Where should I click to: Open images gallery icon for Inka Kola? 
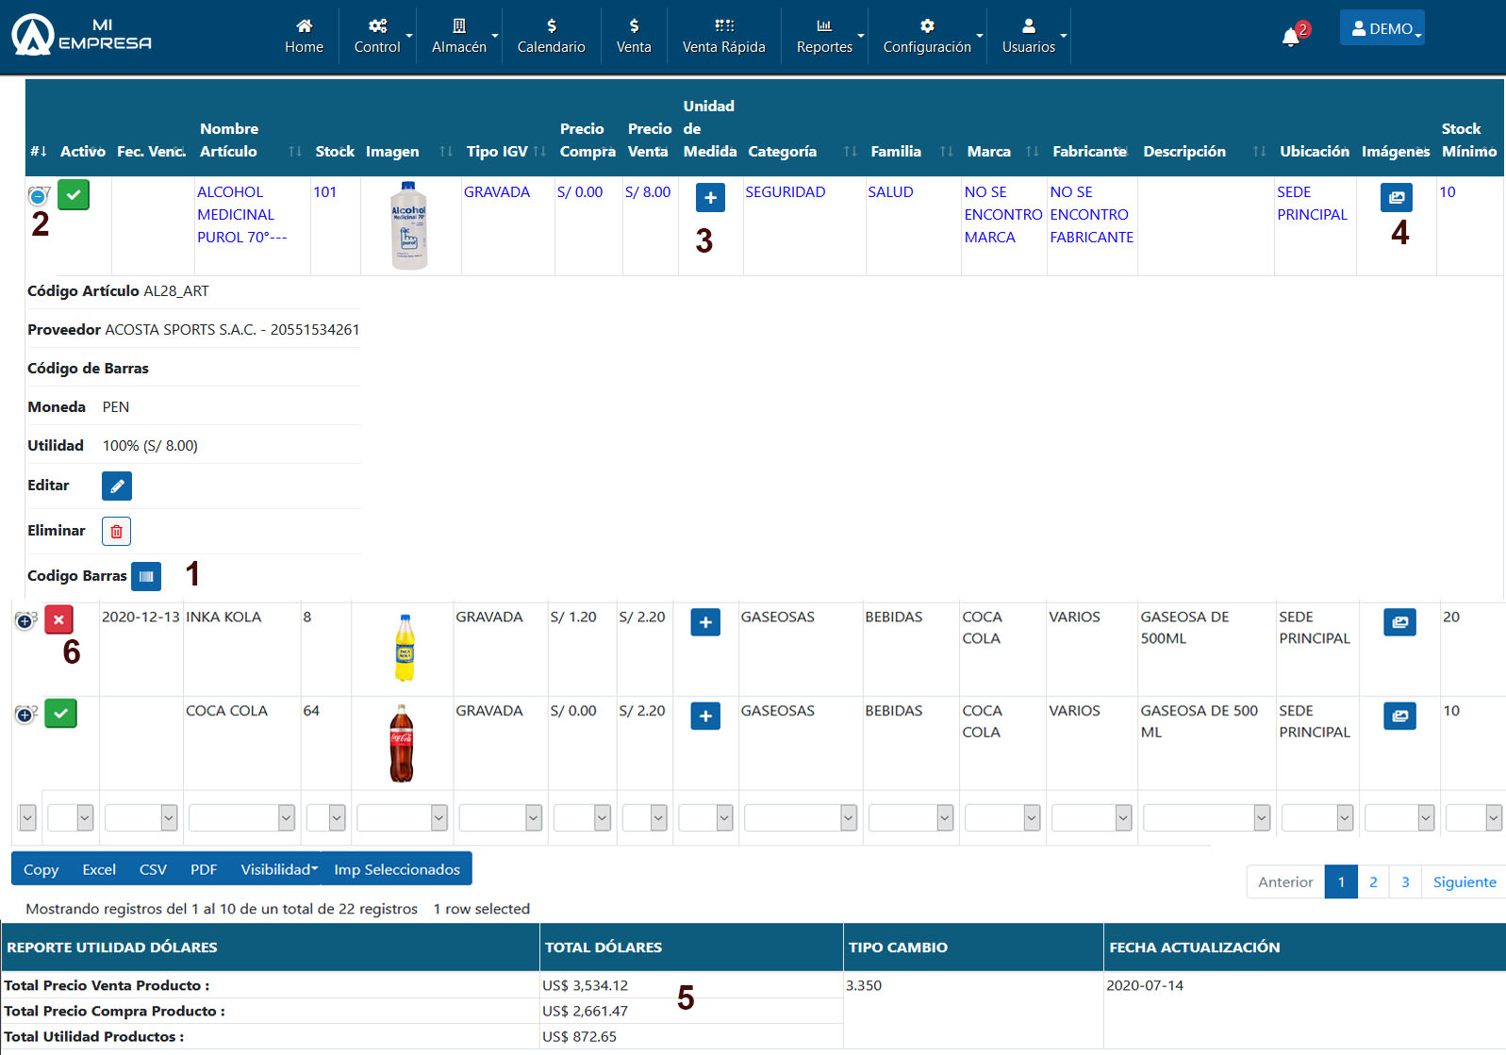point(1400,622)
